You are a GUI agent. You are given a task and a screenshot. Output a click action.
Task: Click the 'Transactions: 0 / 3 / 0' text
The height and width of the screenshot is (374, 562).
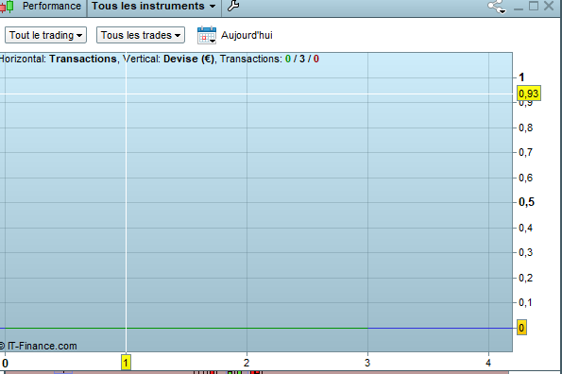click(269, 59)
